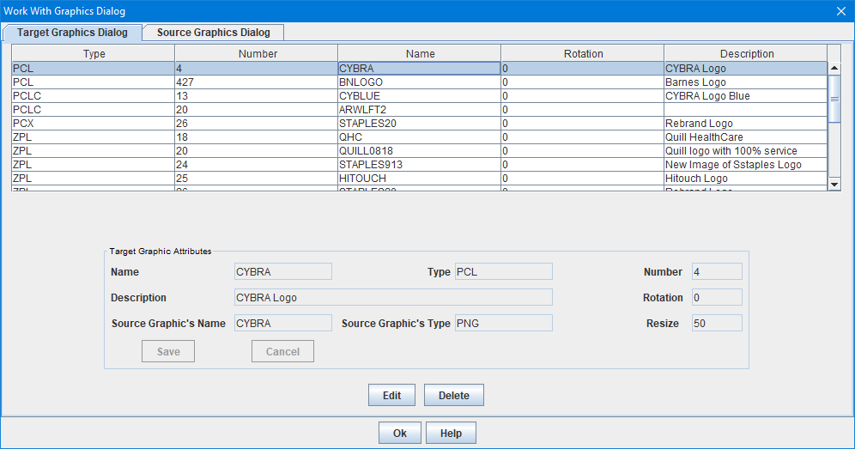Viewport: 855px width, 449px height.
Task: Select the STAPLES20 name cell
Action: (419, 124)
